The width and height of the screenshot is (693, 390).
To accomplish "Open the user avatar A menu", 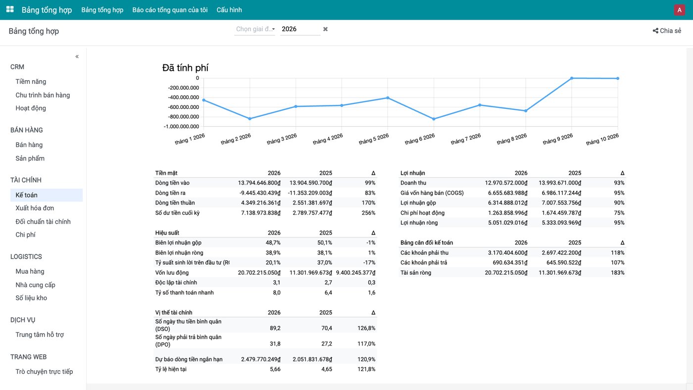I will tap(679, 10).
